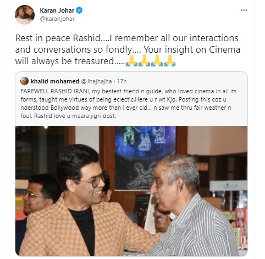Click the 17h timestamp
The width and height of the screenshot is (265, 259).
point(122,81)
